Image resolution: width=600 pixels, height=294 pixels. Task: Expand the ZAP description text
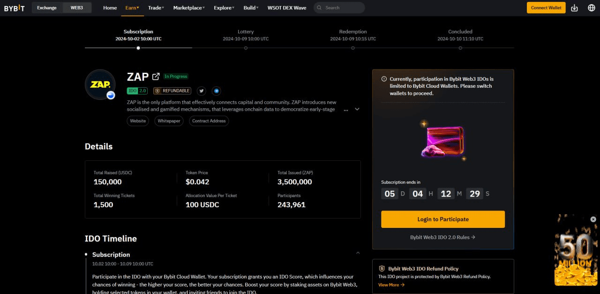point(357,109)
